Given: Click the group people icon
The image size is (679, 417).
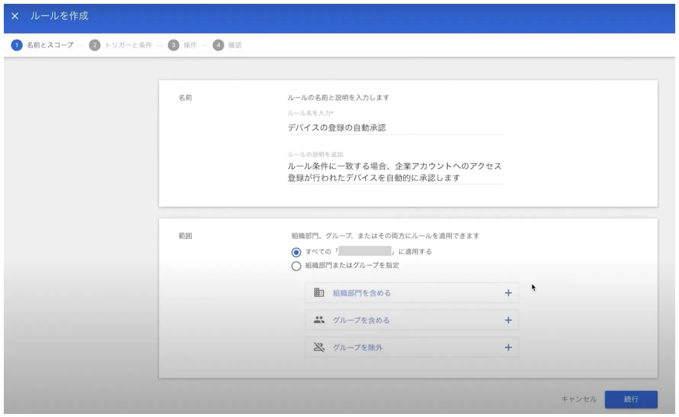Looking at the screenshot, I should coord(319,320).
